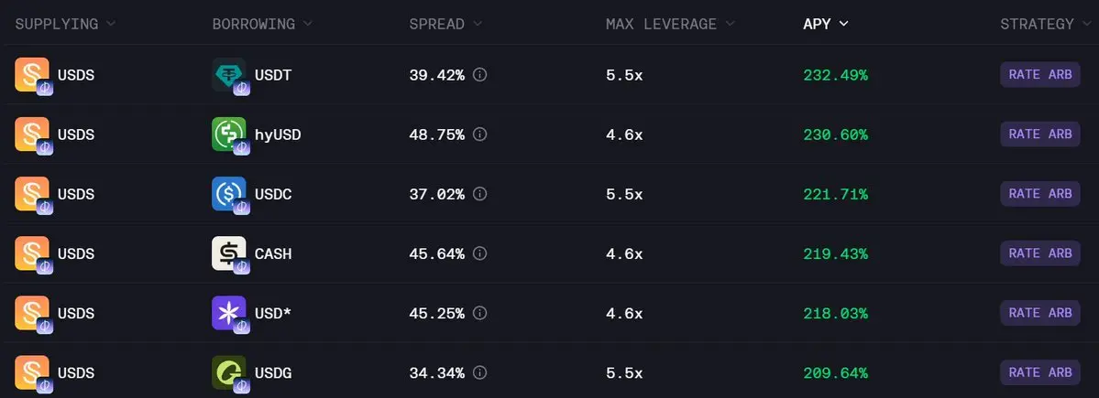Open spread info icon next to 48.75%

click(x=479, y=134)
